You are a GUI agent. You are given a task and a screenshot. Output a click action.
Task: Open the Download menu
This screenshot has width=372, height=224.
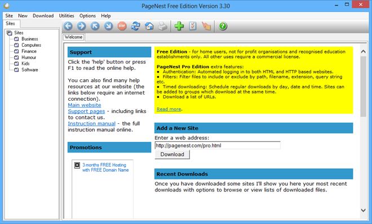pyautogui.click(x=43, y=16)
